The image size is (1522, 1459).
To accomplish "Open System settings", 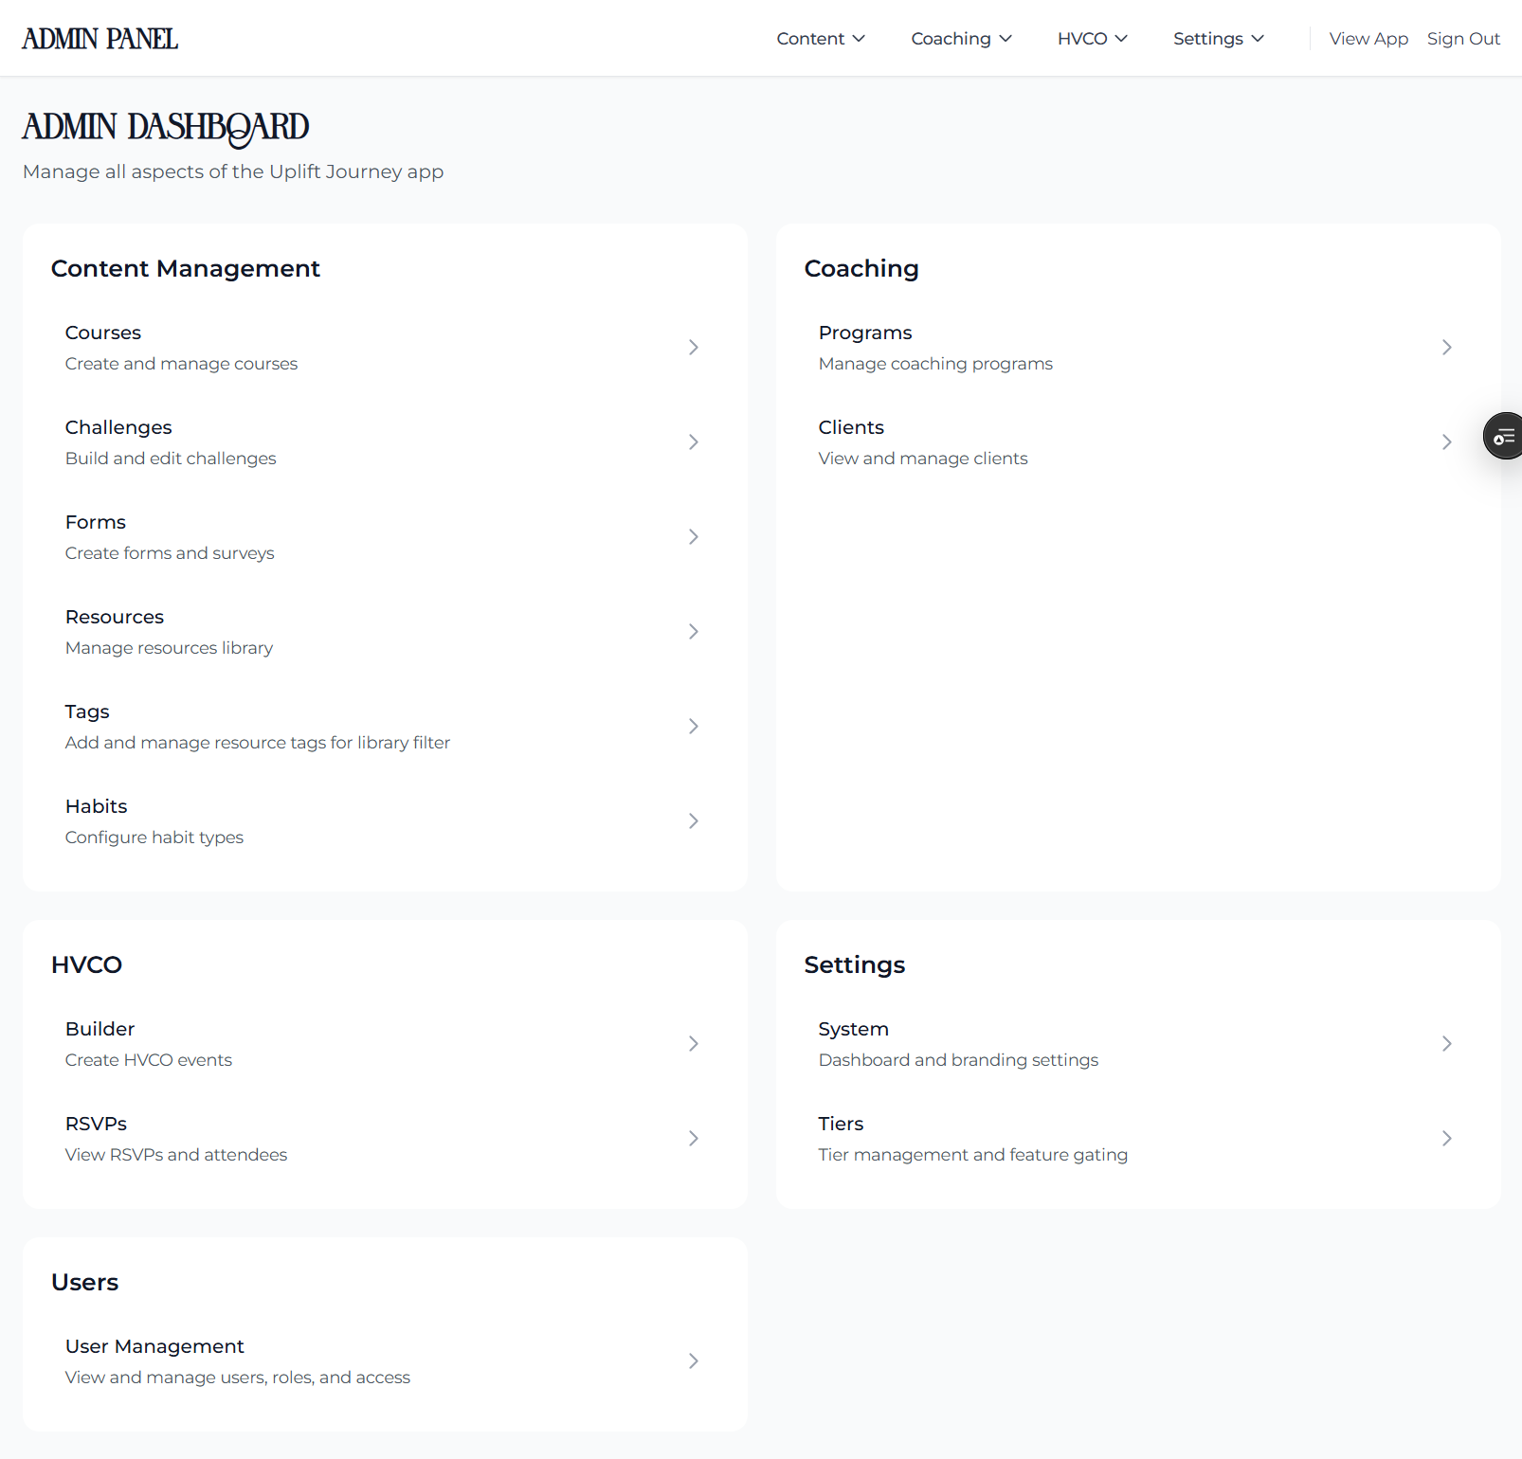I will (1138, 1044).
